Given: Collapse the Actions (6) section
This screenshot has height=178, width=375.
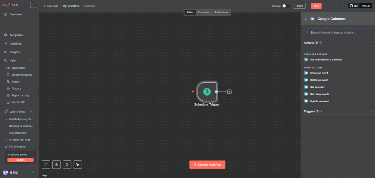Looking at the screenshot, I should click(x=371, y=42).
